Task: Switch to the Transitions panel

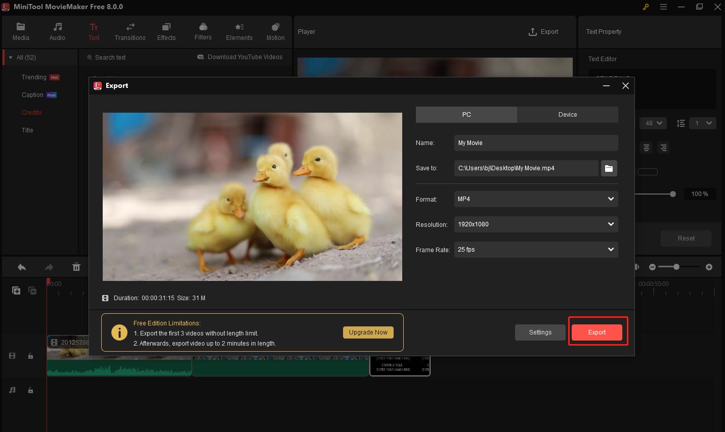Action: [x=130, y=31]
